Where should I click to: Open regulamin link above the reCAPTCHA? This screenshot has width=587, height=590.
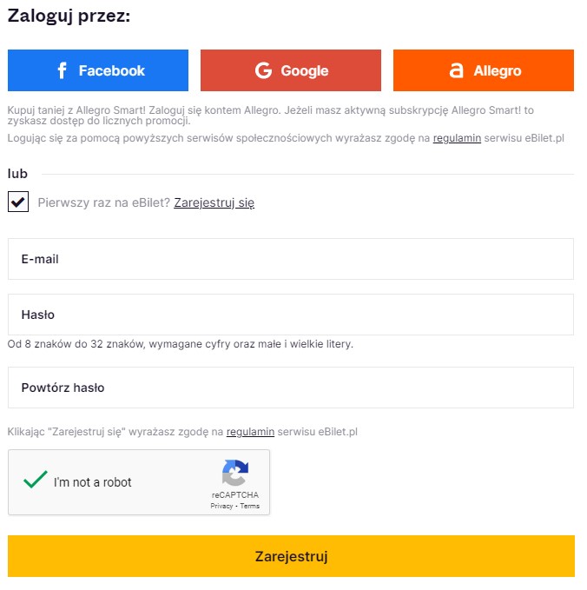coord(250,432)
